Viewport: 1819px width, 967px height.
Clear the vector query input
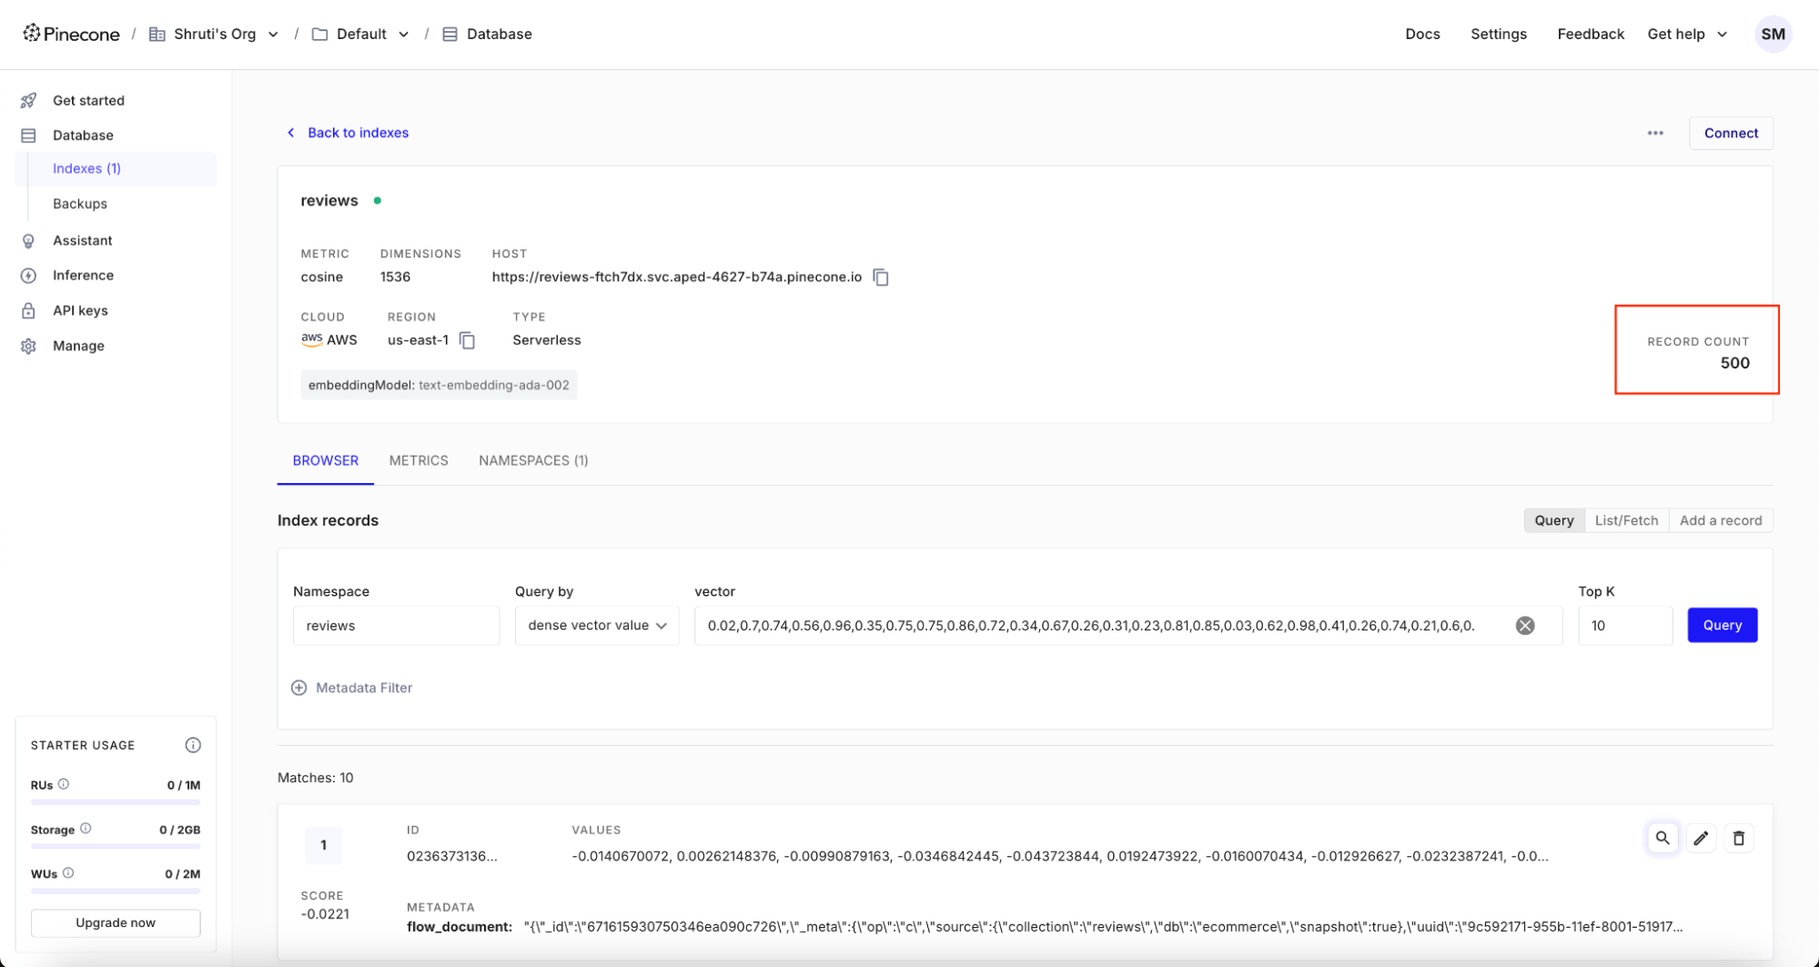(1525, 626)
